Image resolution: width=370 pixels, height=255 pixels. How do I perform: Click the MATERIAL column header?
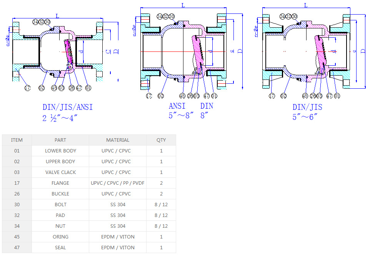[118, 140]
